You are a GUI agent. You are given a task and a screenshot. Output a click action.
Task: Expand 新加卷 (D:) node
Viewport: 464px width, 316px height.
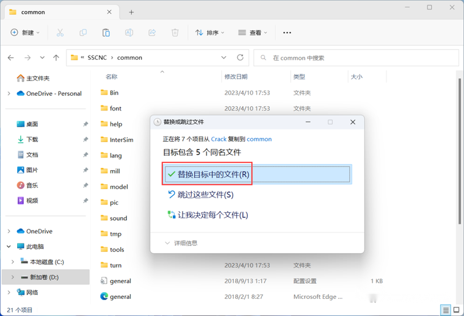13,277
